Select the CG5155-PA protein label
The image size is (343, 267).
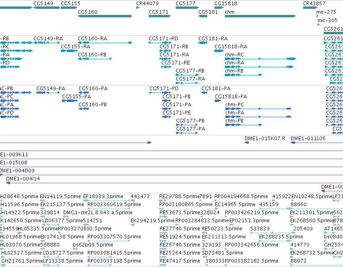click(x=77, y=97)
